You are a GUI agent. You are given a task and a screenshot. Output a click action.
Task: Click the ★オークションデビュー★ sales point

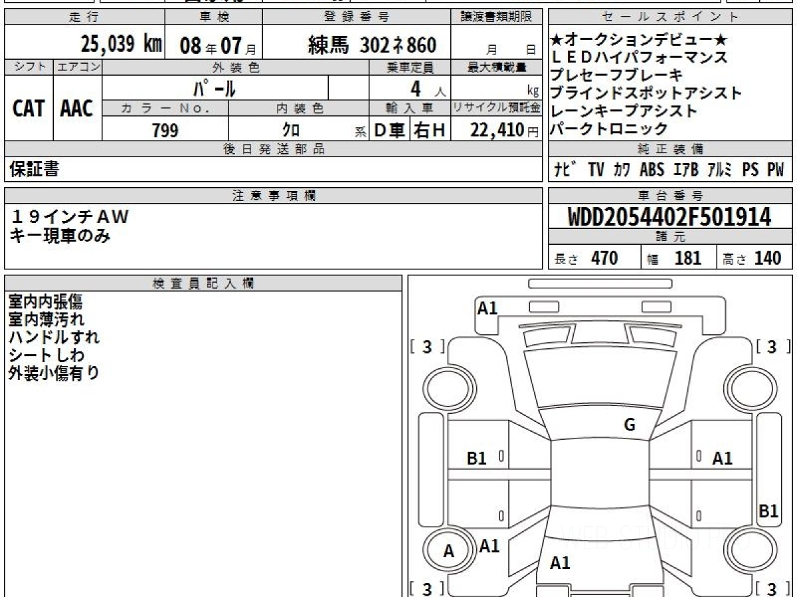point(640,40)
